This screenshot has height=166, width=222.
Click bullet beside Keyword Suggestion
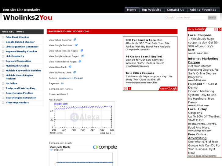pyautogui.click(x=3, y=61)
